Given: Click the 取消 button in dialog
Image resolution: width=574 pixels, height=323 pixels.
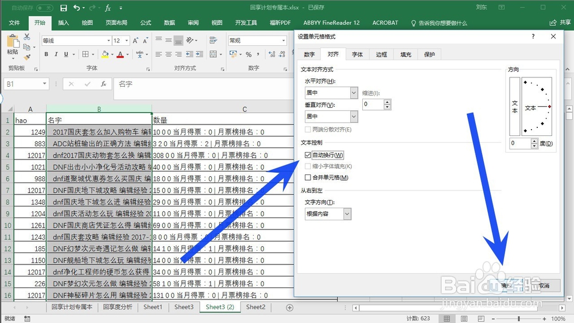Looking at the screenshot, I should click(544, 285).
